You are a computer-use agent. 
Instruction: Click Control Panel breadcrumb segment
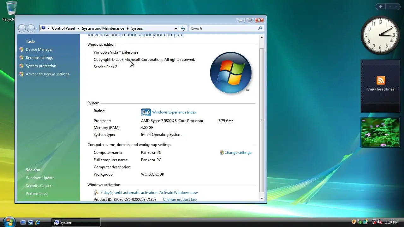63,28
